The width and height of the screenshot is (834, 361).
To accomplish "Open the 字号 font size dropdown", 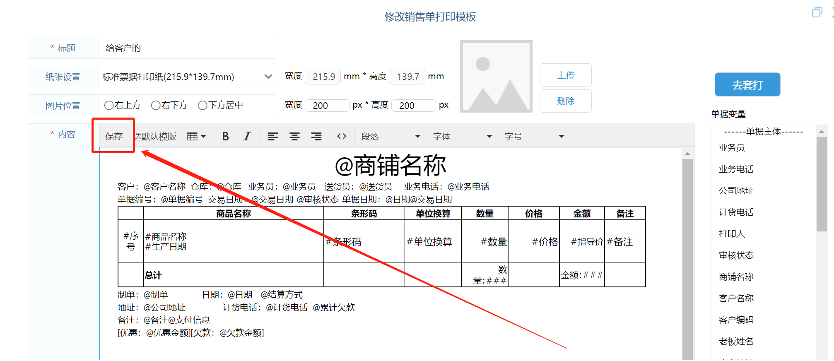I will 534,136.
